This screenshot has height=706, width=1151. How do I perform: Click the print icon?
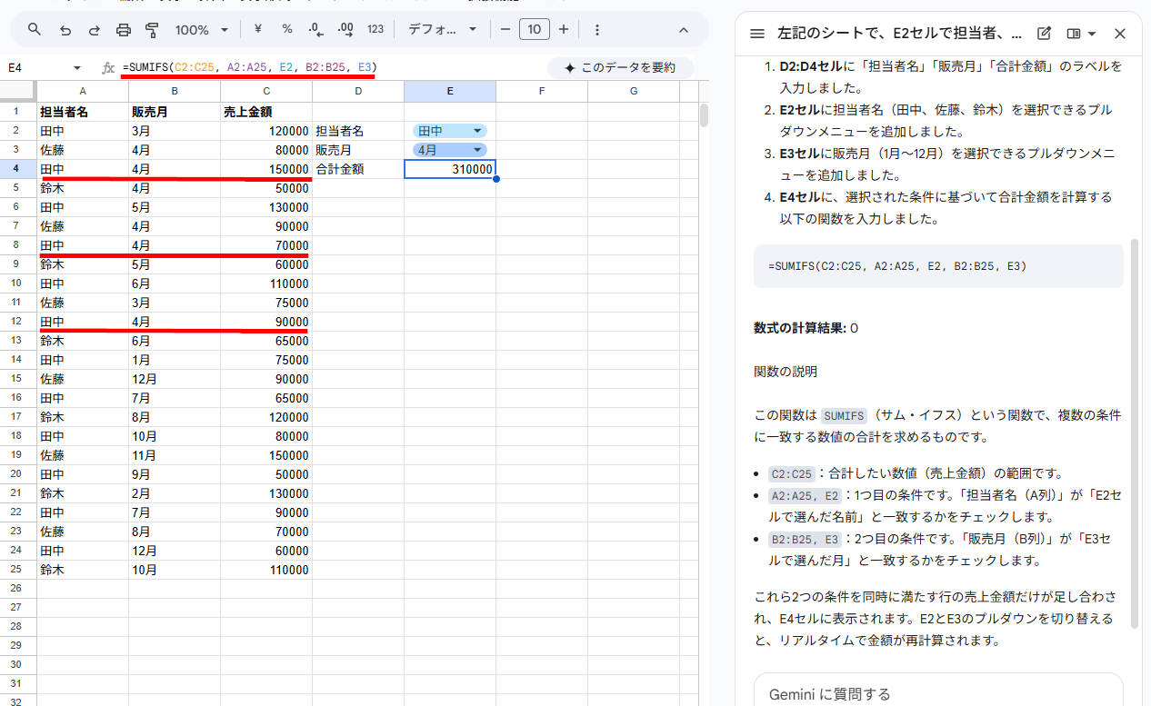pos(124,30)
